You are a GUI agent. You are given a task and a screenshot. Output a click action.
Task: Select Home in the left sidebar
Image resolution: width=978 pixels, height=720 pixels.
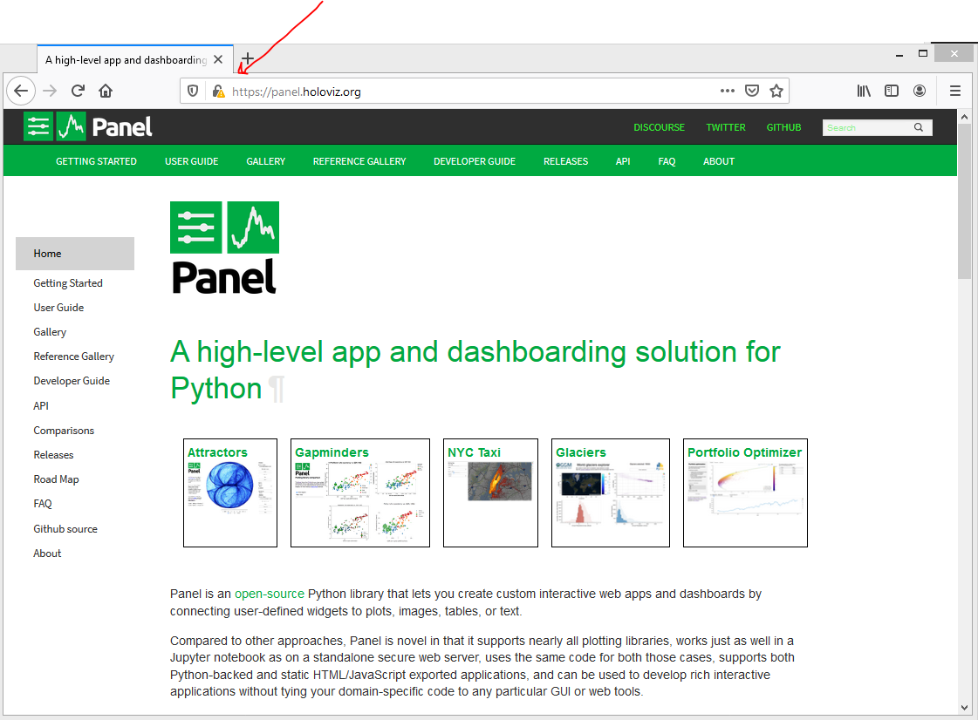pyautogui.click(x=75, y=253)
